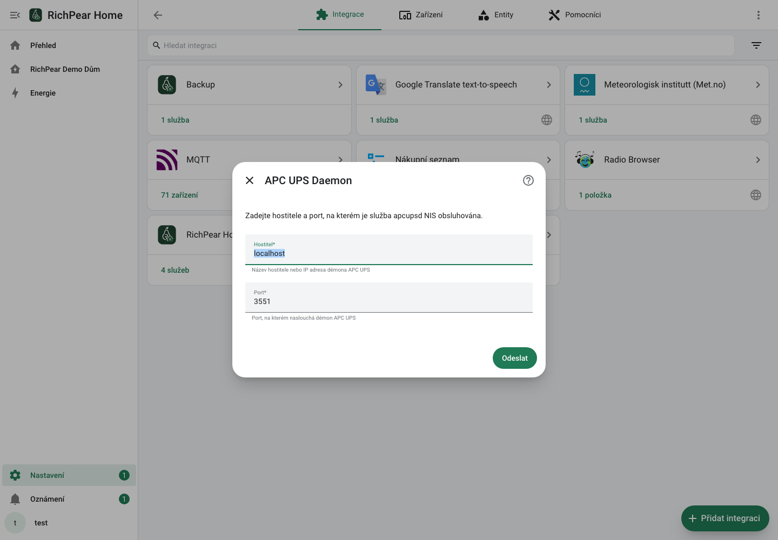
Task: Go back with the arrow icon
Action: tap(158, 15)
